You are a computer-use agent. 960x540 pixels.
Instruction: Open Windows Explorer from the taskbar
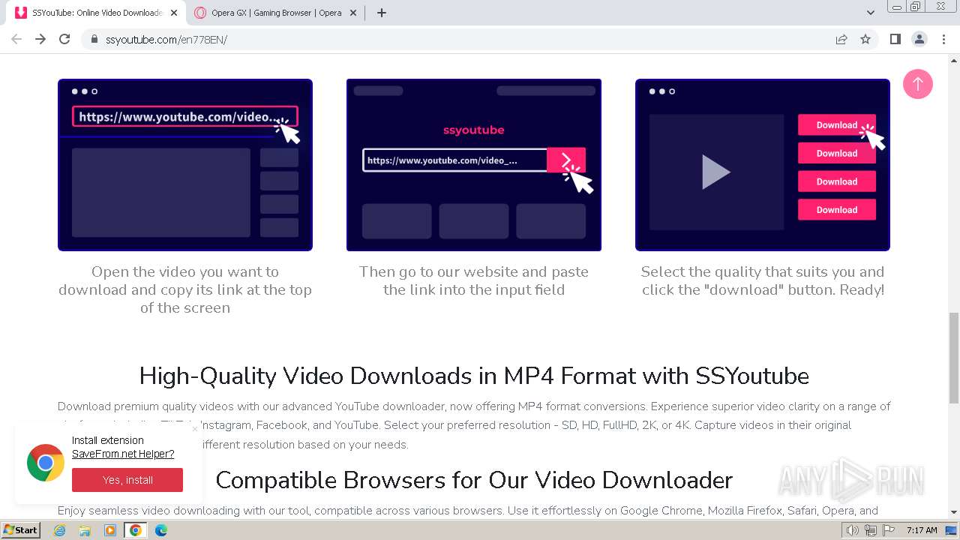tap(85, 530)
